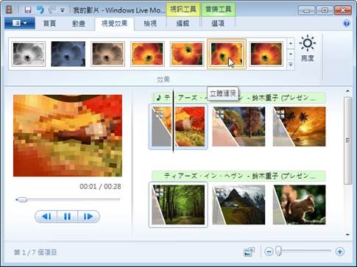
Task: Click the storyboard scrollbar up arrow
Action: coord(347,91)
